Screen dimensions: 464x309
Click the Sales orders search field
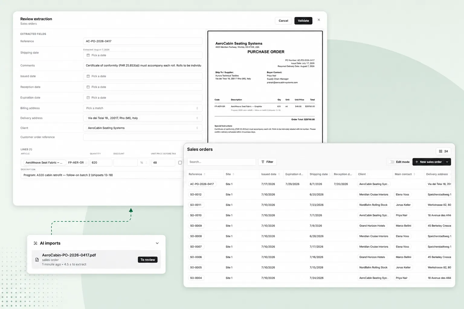tap(221, 162)
